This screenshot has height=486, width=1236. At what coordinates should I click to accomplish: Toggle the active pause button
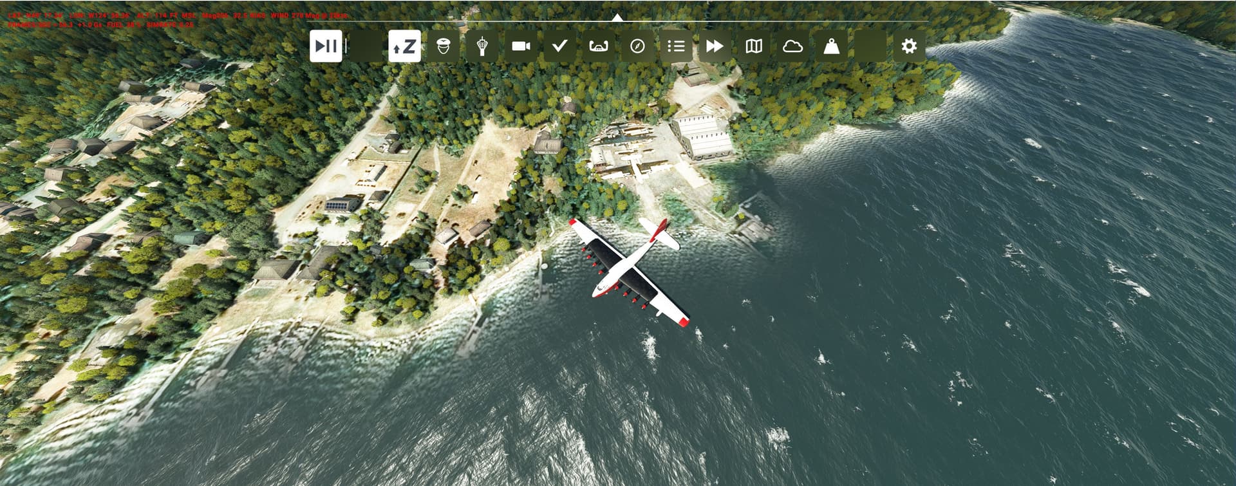326,46
